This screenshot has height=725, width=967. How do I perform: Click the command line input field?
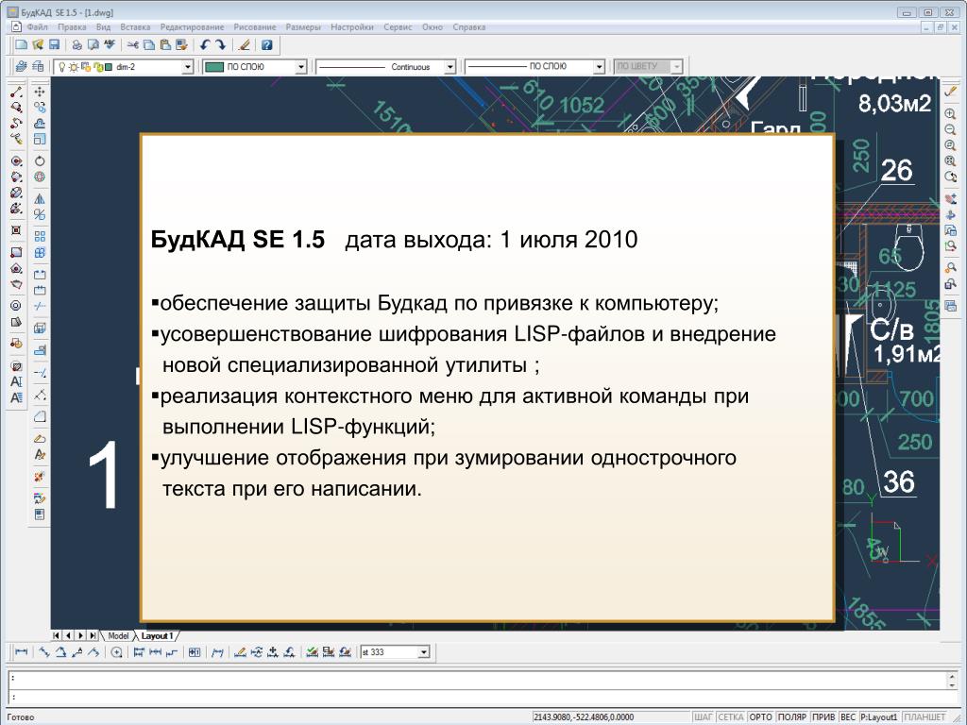click(478, 698)
